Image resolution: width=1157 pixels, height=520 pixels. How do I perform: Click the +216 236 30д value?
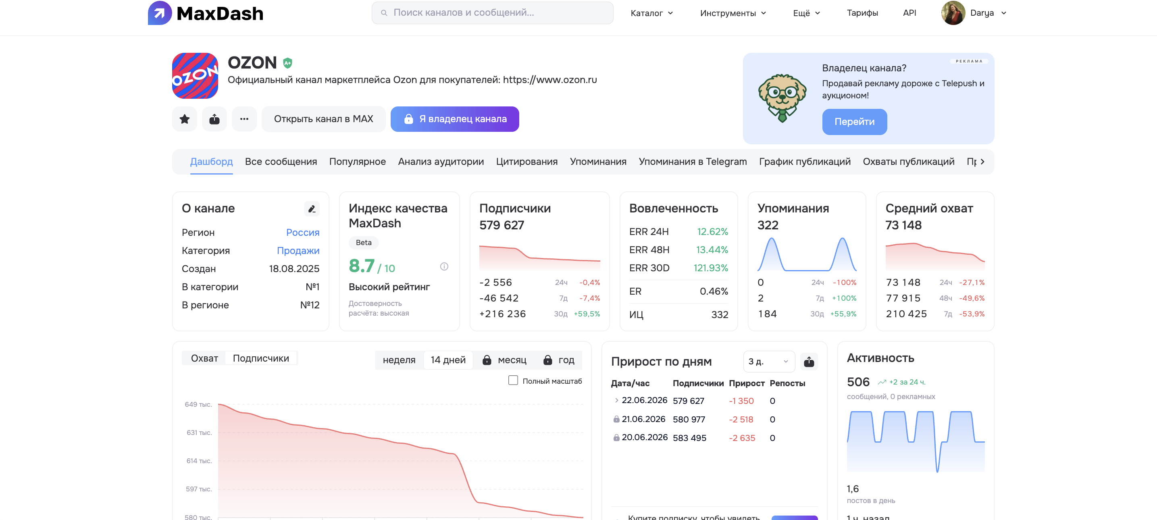click(502, 314)
